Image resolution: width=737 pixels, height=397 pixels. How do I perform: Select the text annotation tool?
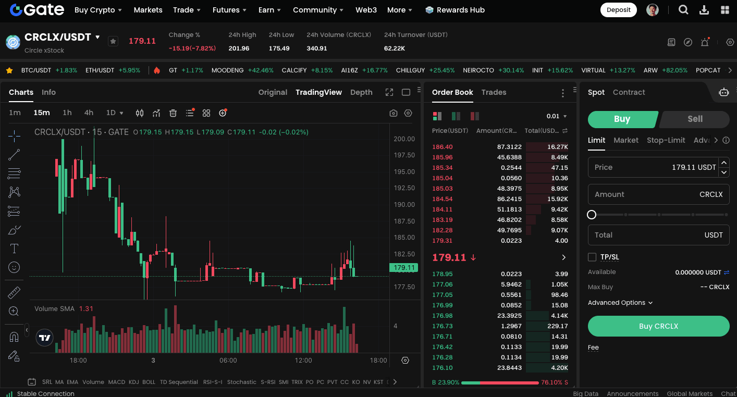click(x=14, y=249)
